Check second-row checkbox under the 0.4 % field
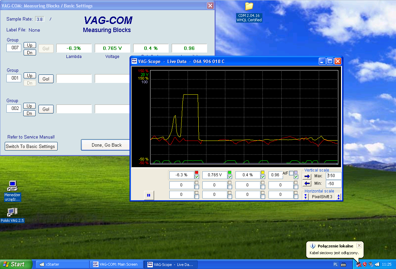The height and width of the screenshot is (269, 396). (263, 187)
